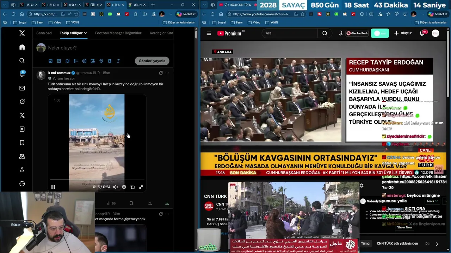The width and height of the screenshot is (451, 253).
Task: Apply italic formatting in post composer
Action: coord(118,61)
